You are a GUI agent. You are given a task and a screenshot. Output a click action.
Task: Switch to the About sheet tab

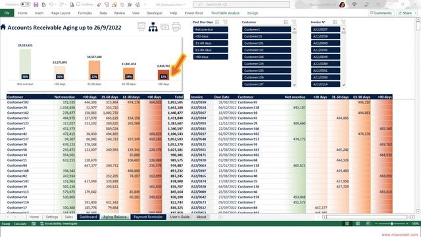[x=201, y=217]
